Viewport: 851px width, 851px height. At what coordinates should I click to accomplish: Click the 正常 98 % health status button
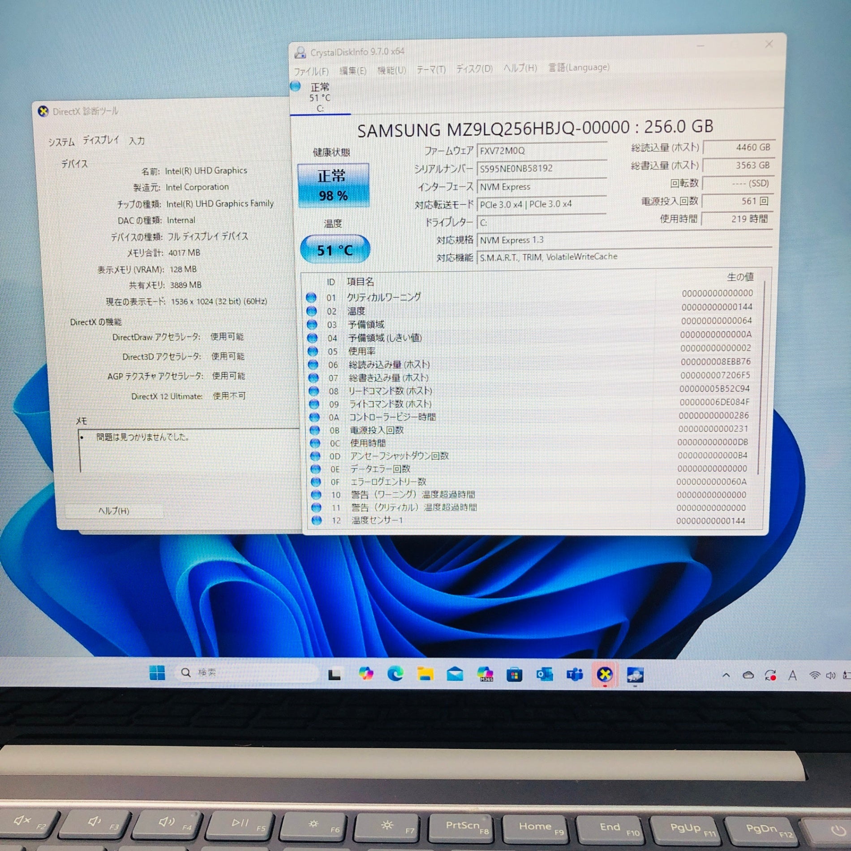pyautogui.click(x=333, y=185)
